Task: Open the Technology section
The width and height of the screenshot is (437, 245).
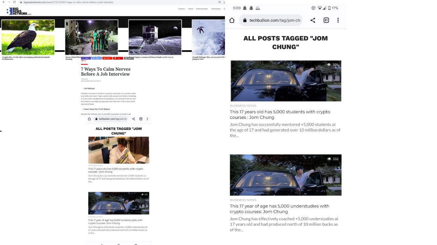Action: coord(216,9)
